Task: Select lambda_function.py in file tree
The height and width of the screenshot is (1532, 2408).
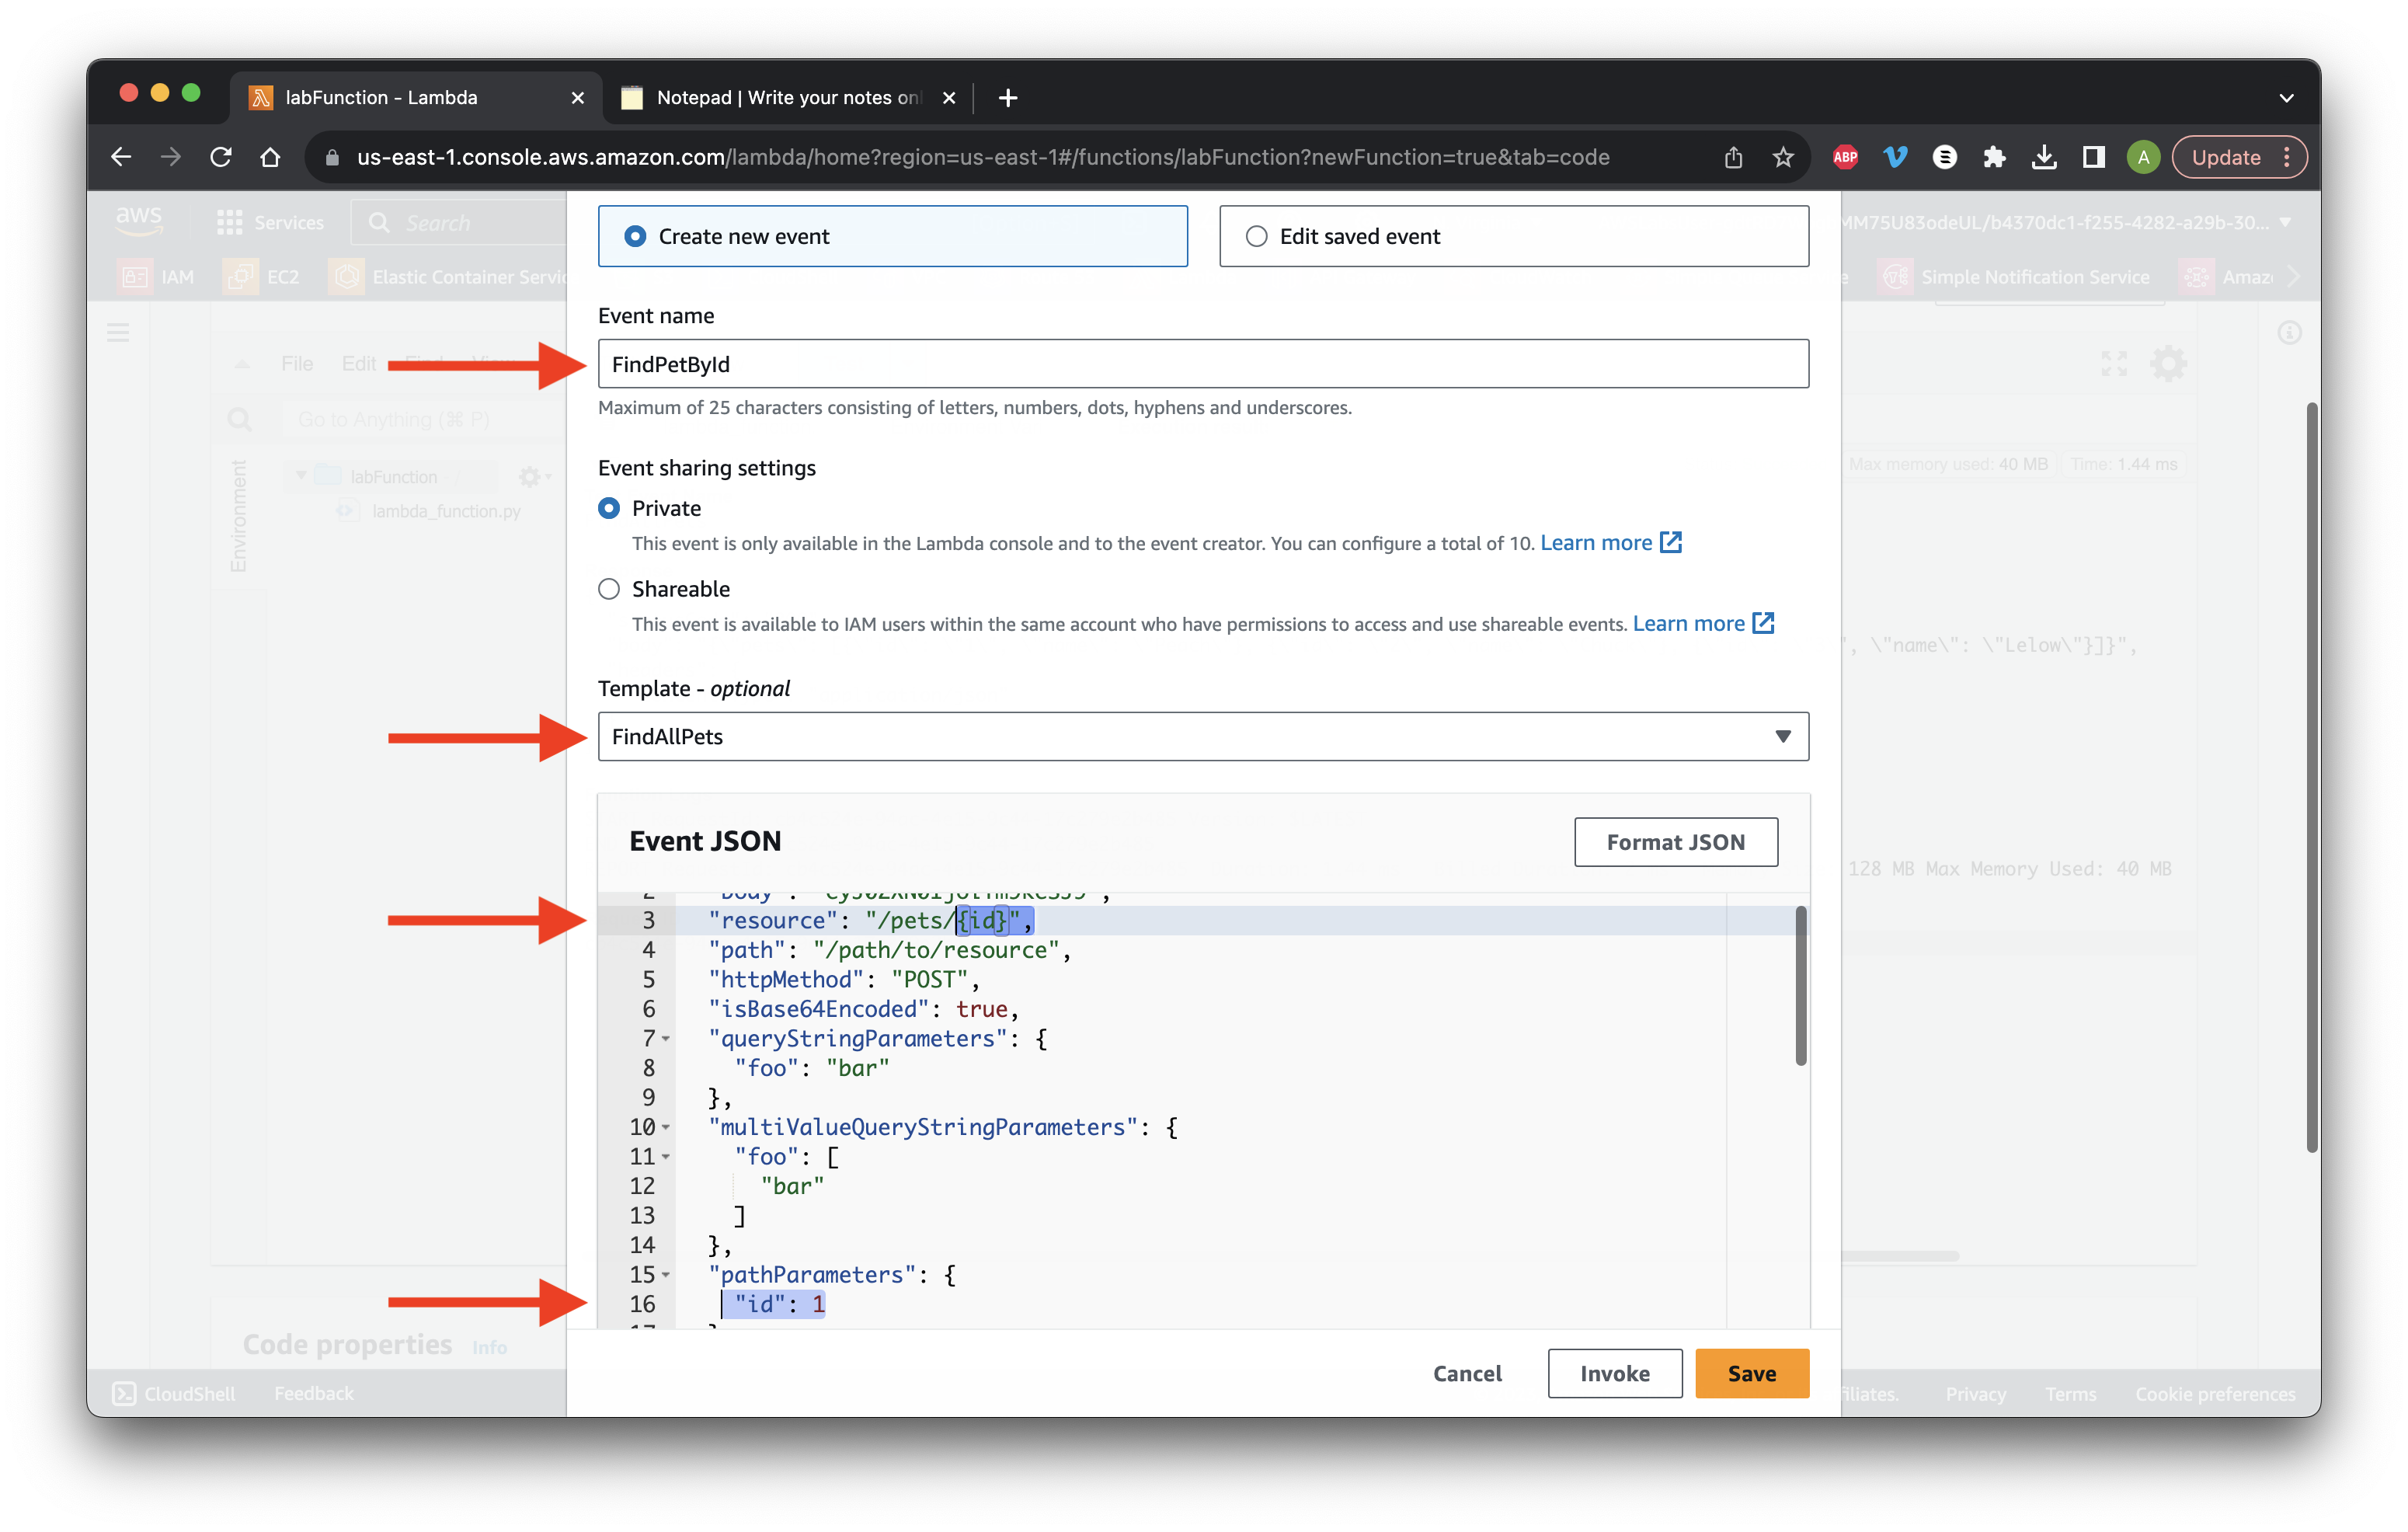Action: pos(446,511)
